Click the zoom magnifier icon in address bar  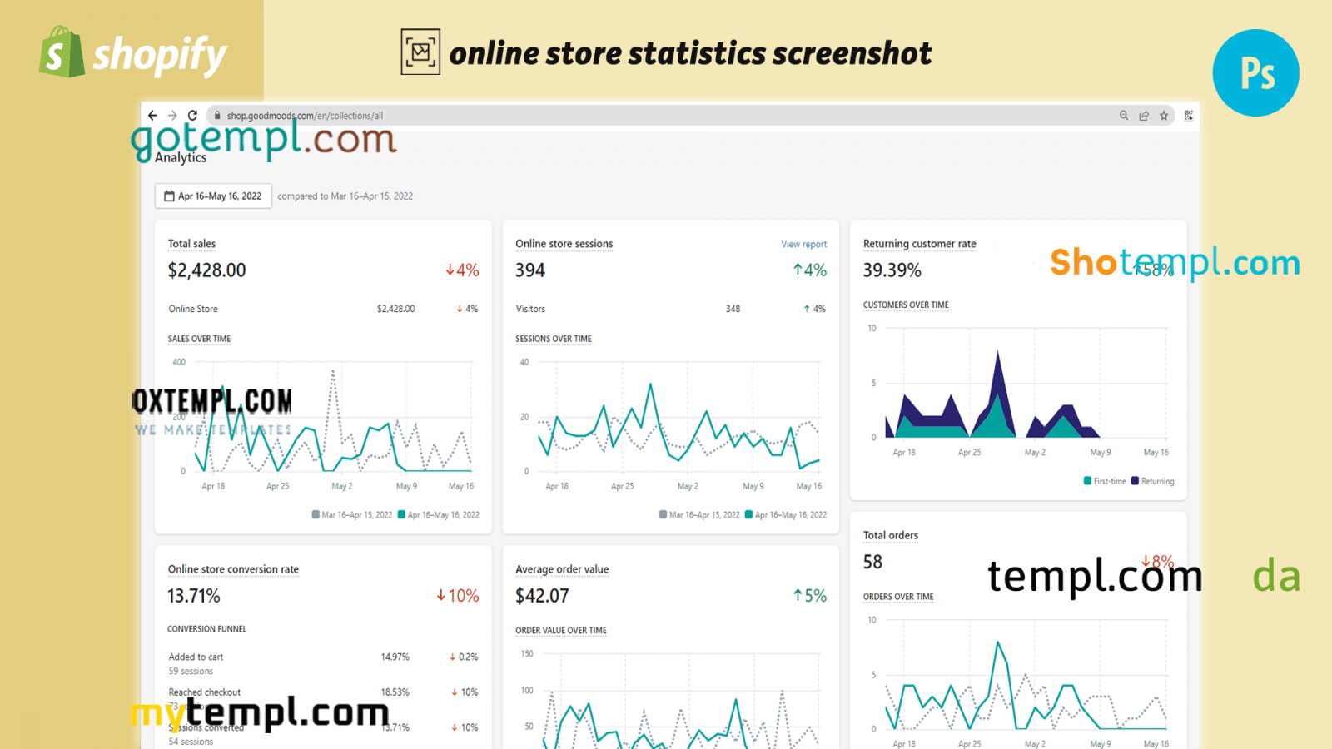tap(1124, 116)
